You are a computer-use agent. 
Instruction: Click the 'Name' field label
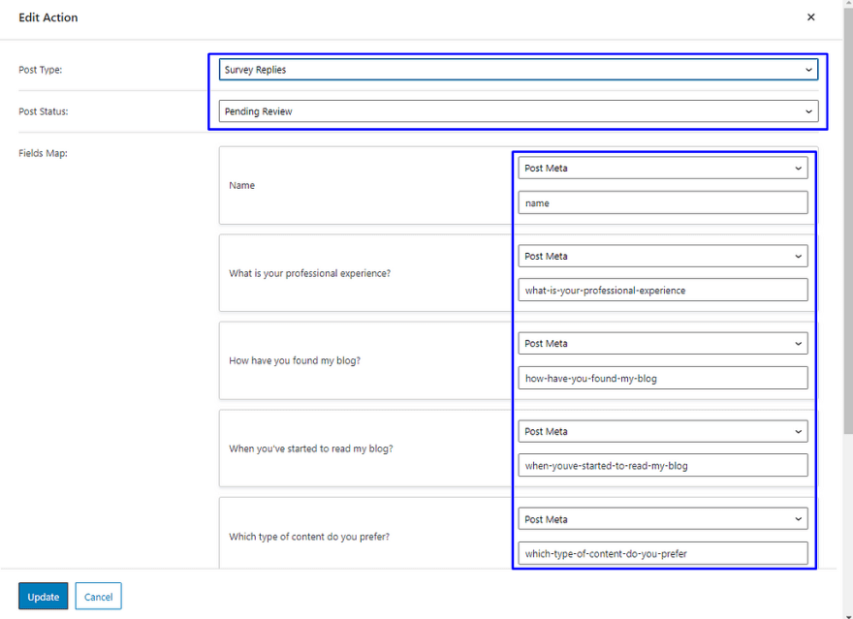[x=241, y=185]
